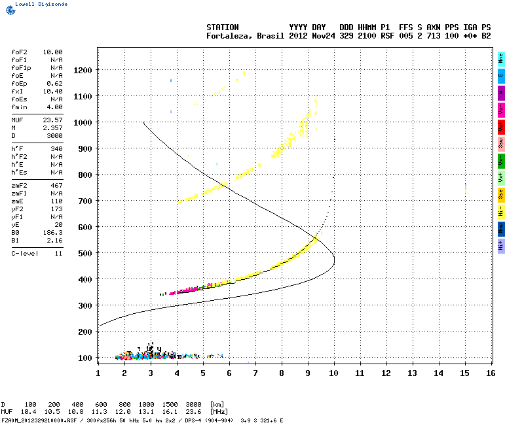Click the fmin value 4.00
Image resolution: width=524 pixels, height=425 pixels.
point(54,107)
